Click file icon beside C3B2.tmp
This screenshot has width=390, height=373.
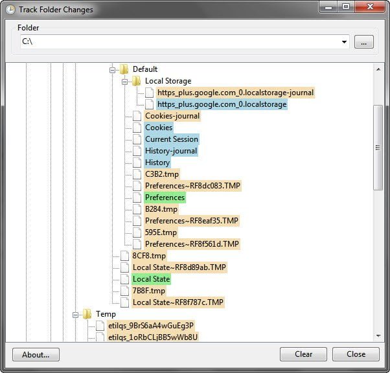pyautogui.click(x=137, y=174)
